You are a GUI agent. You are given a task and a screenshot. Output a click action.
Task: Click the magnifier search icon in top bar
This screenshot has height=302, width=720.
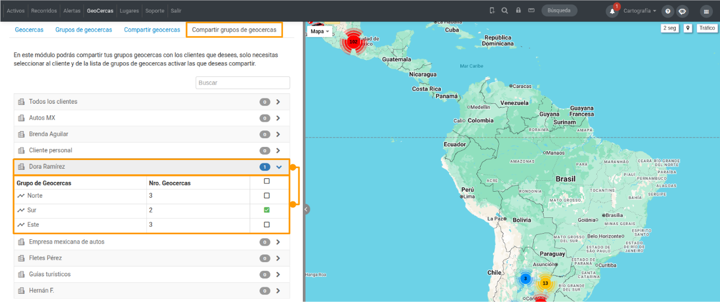point(505,10)
